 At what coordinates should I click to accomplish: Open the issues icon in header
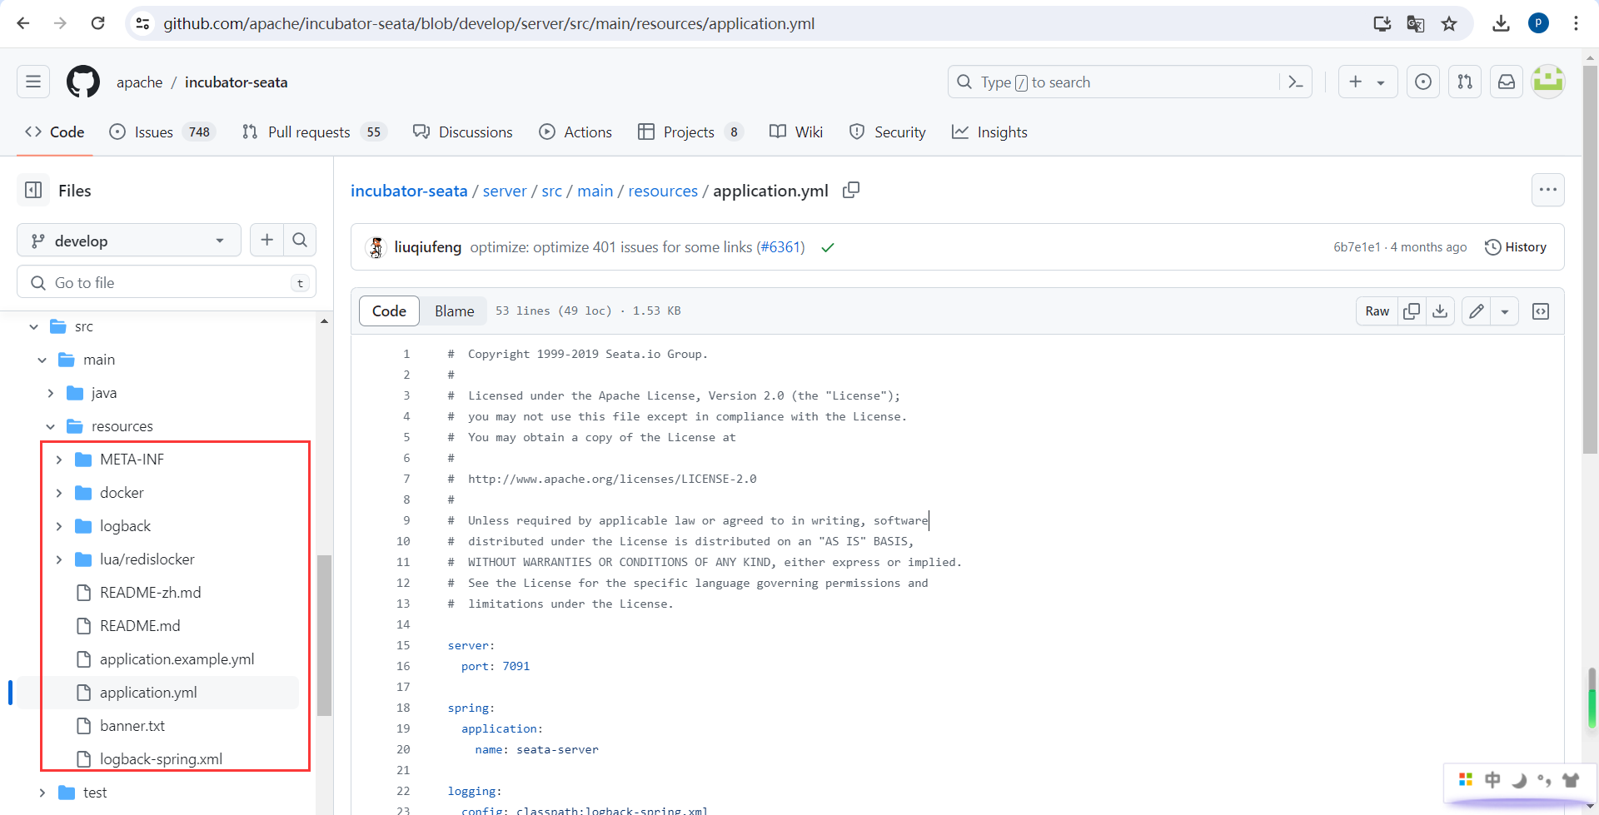(1423, 82)
